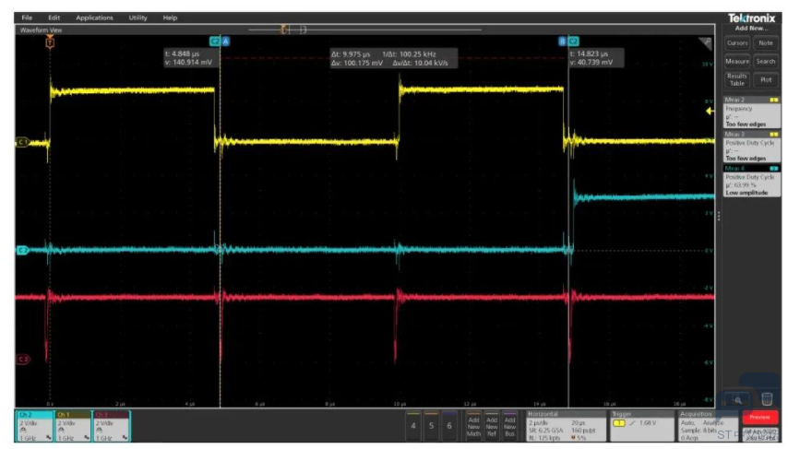
Task: Enable channel 6 button
Action: click(449, 425)
